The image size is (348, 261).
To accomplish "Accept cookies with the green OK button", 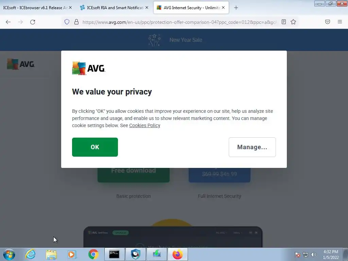I will (95, 147).
